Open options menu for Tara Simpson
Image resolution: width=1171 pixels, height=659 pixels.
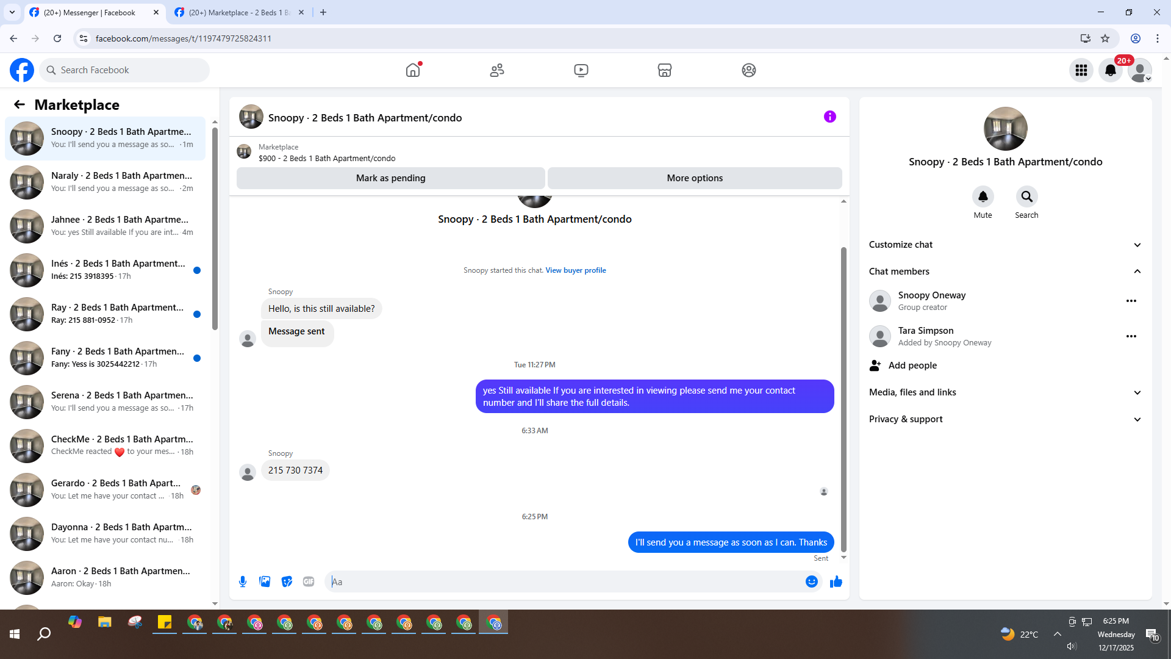click(1131, 336)
